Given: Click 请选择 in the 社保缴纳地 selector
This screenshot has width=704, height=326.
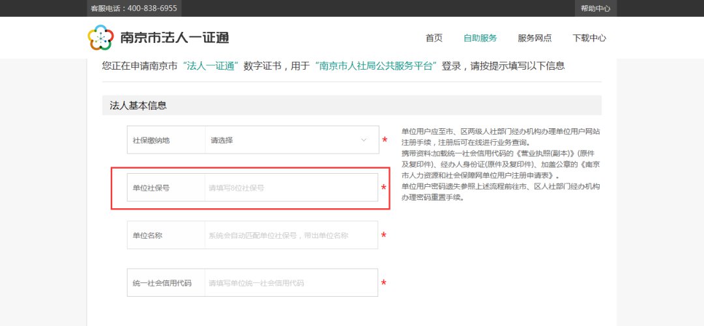Looking at the screenshot, I should click(222, 140).
